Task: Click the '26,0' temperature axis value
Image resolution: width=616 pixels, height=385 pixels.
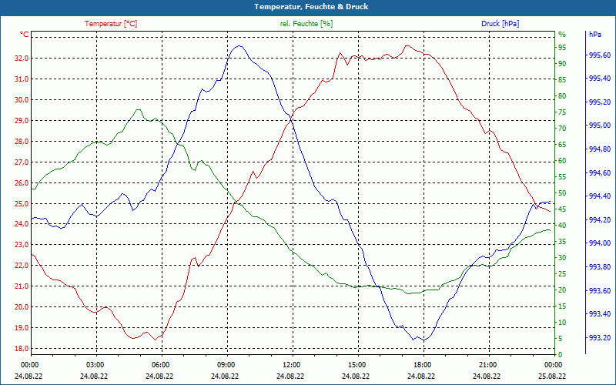Action: click(22, 183)
